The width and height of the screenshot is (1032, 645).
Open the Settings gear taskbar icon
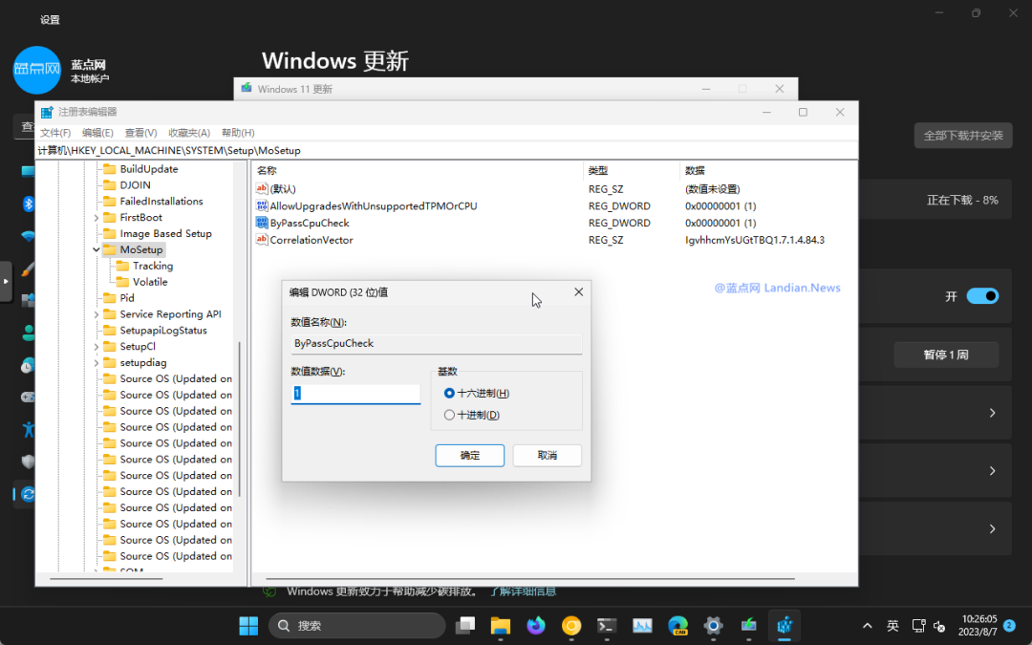pos(714,625)
